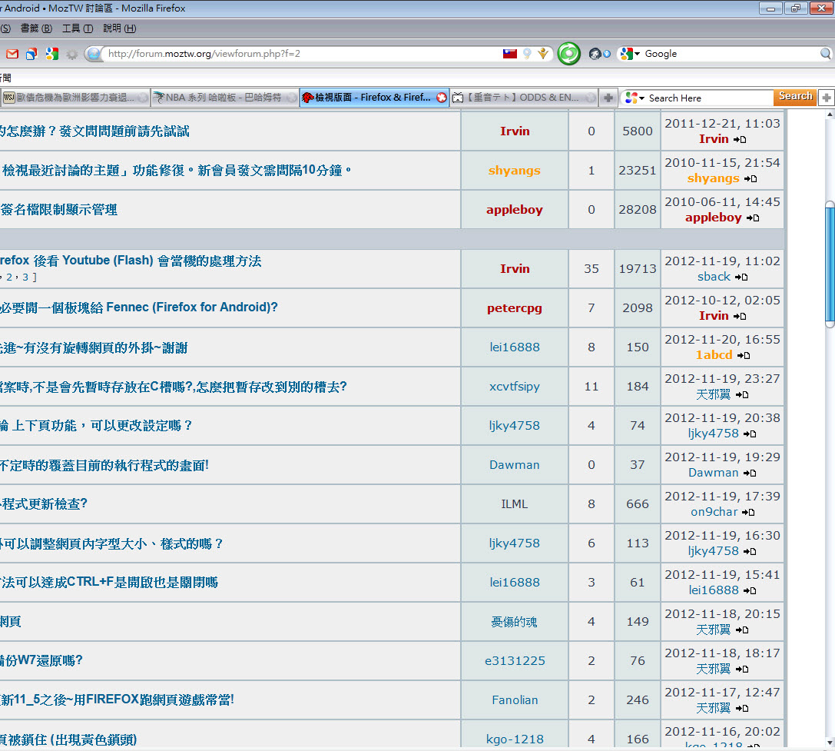Jump to latest post by 1abcd
Screen dimensions: 835x751
744,355
